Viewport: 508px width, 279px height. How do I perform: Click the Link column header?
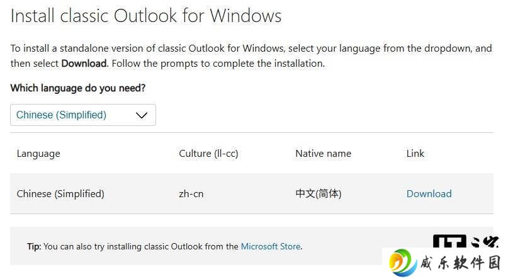(x=415, y=153)
